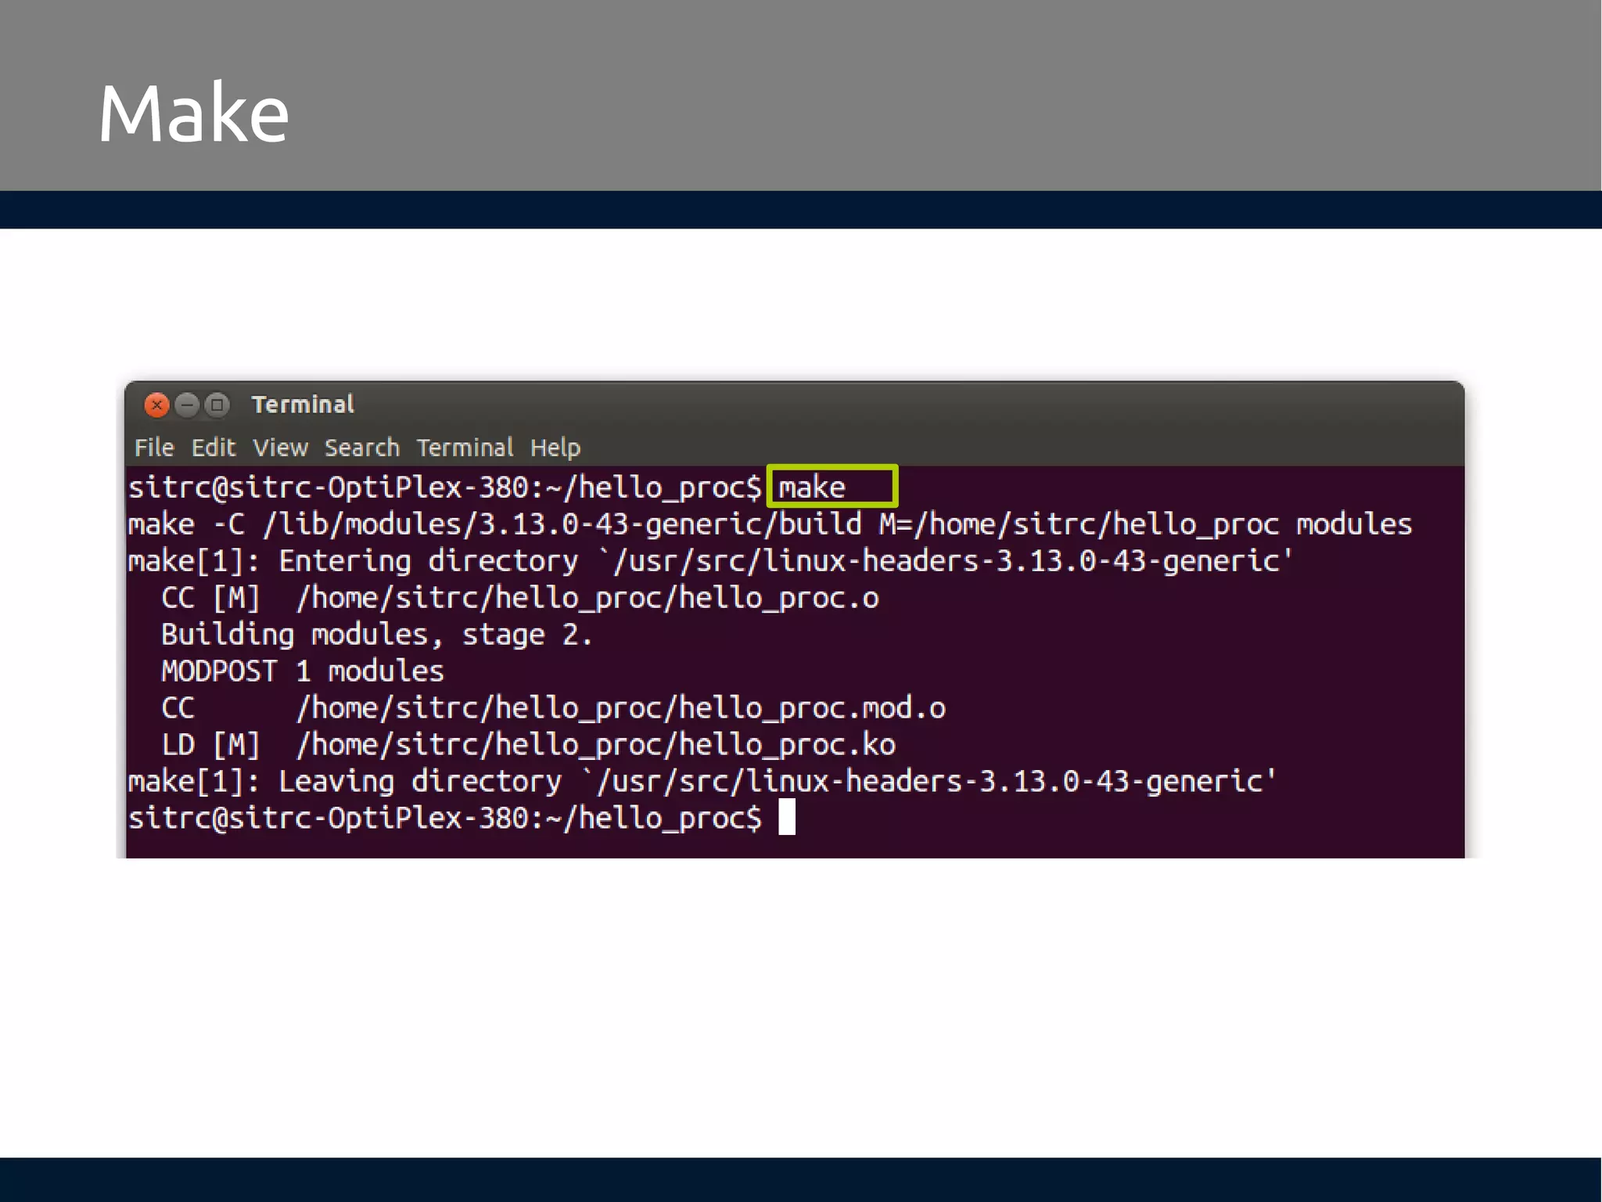Minimize the Terminal window

click(x=187, y=405)
